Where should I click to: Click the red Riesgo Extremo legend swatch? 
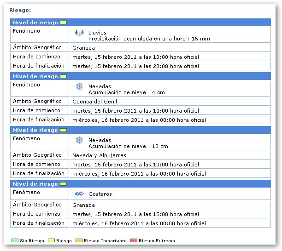click(x=134, y=240)
